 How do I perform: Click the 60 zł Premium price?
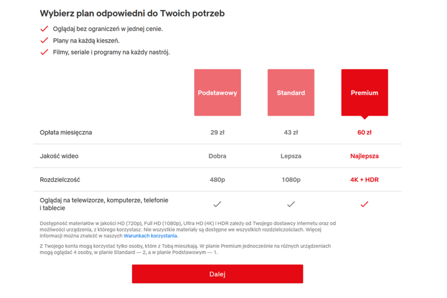[364, 132]
